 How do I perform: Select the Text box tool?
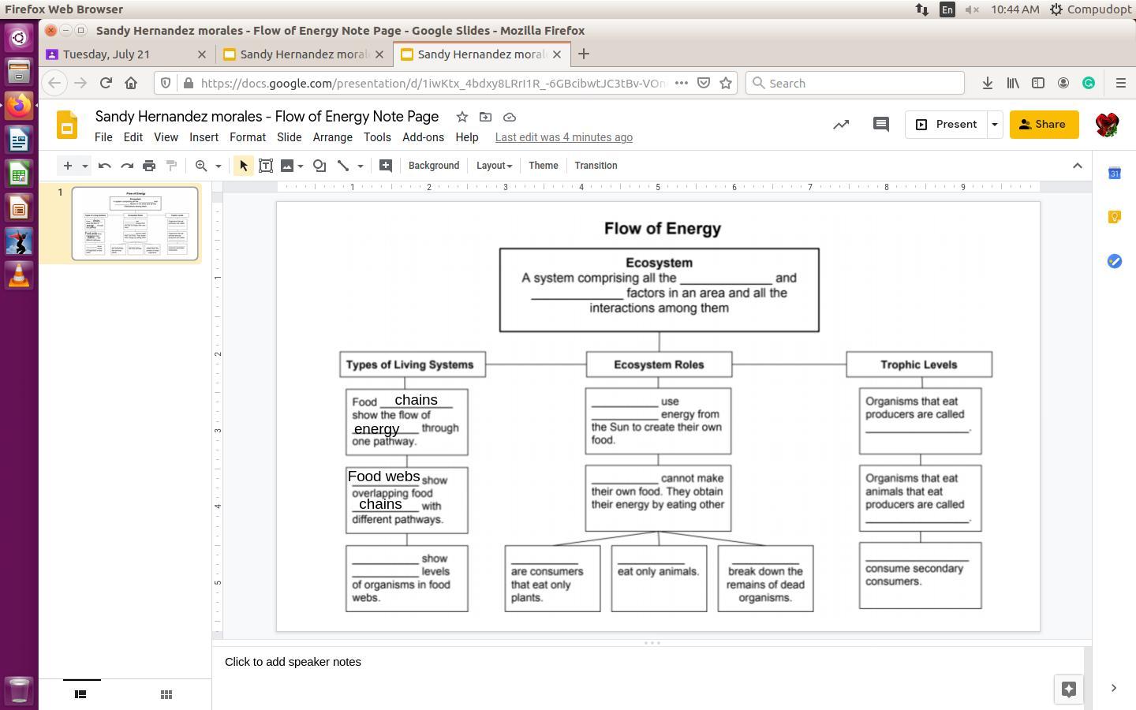pyautogui.click(x=266, y=166)
